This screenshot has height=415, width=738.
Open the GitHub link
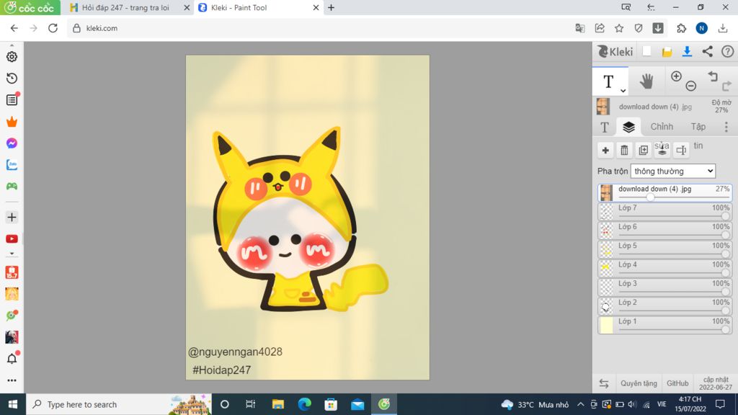pos(677,383)
